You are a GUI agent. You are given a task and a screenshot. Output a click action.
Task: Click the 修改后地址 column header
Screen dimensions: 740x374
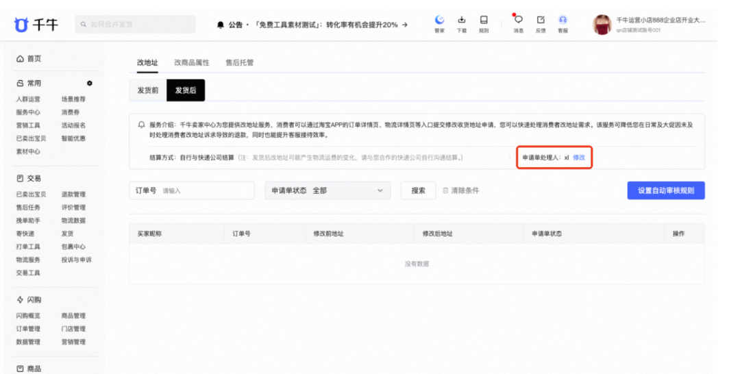437,234
